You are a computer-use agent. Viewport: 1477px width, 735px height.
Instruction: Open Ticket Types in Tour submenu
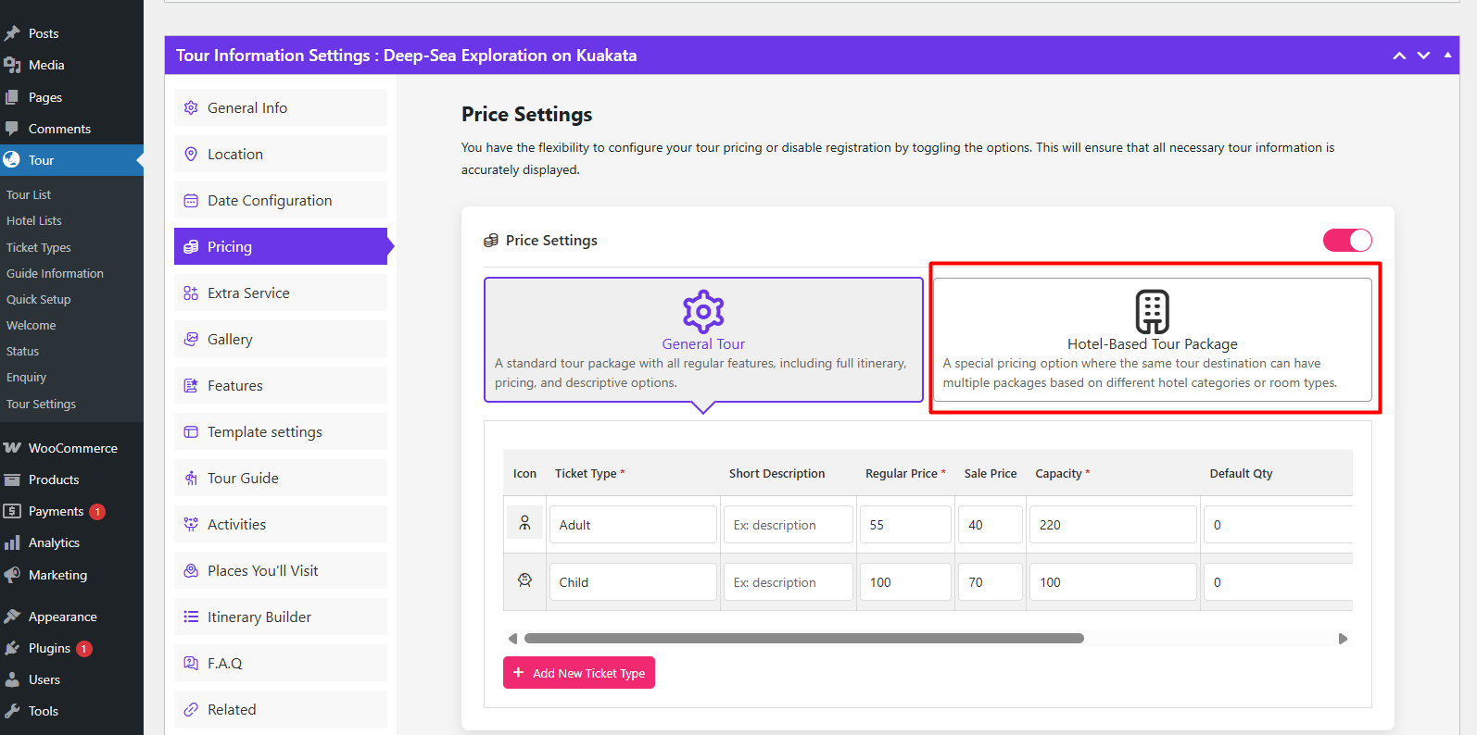(39, 247)
